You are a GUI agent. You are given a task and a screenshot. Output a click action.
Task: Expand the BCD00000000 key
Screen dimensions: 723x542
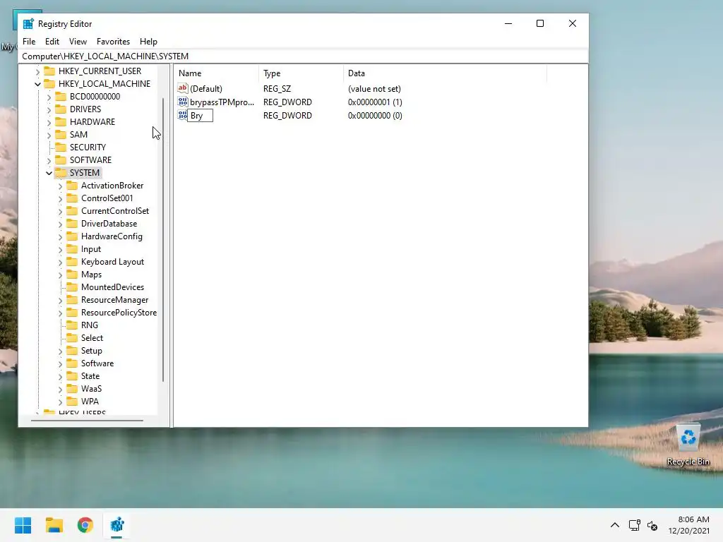(x=49, y=97)
